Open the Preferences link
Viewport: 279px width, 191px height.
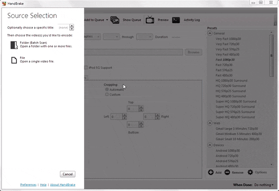click(x=28, y=185)
